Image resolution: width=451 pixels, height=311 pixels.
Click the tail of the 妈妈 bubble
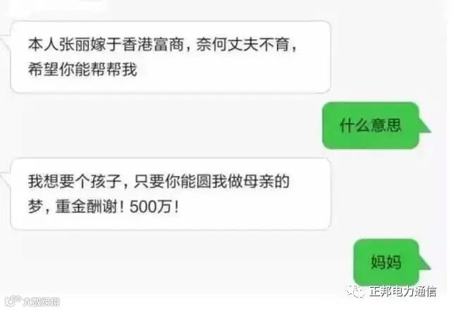[424, 262]
